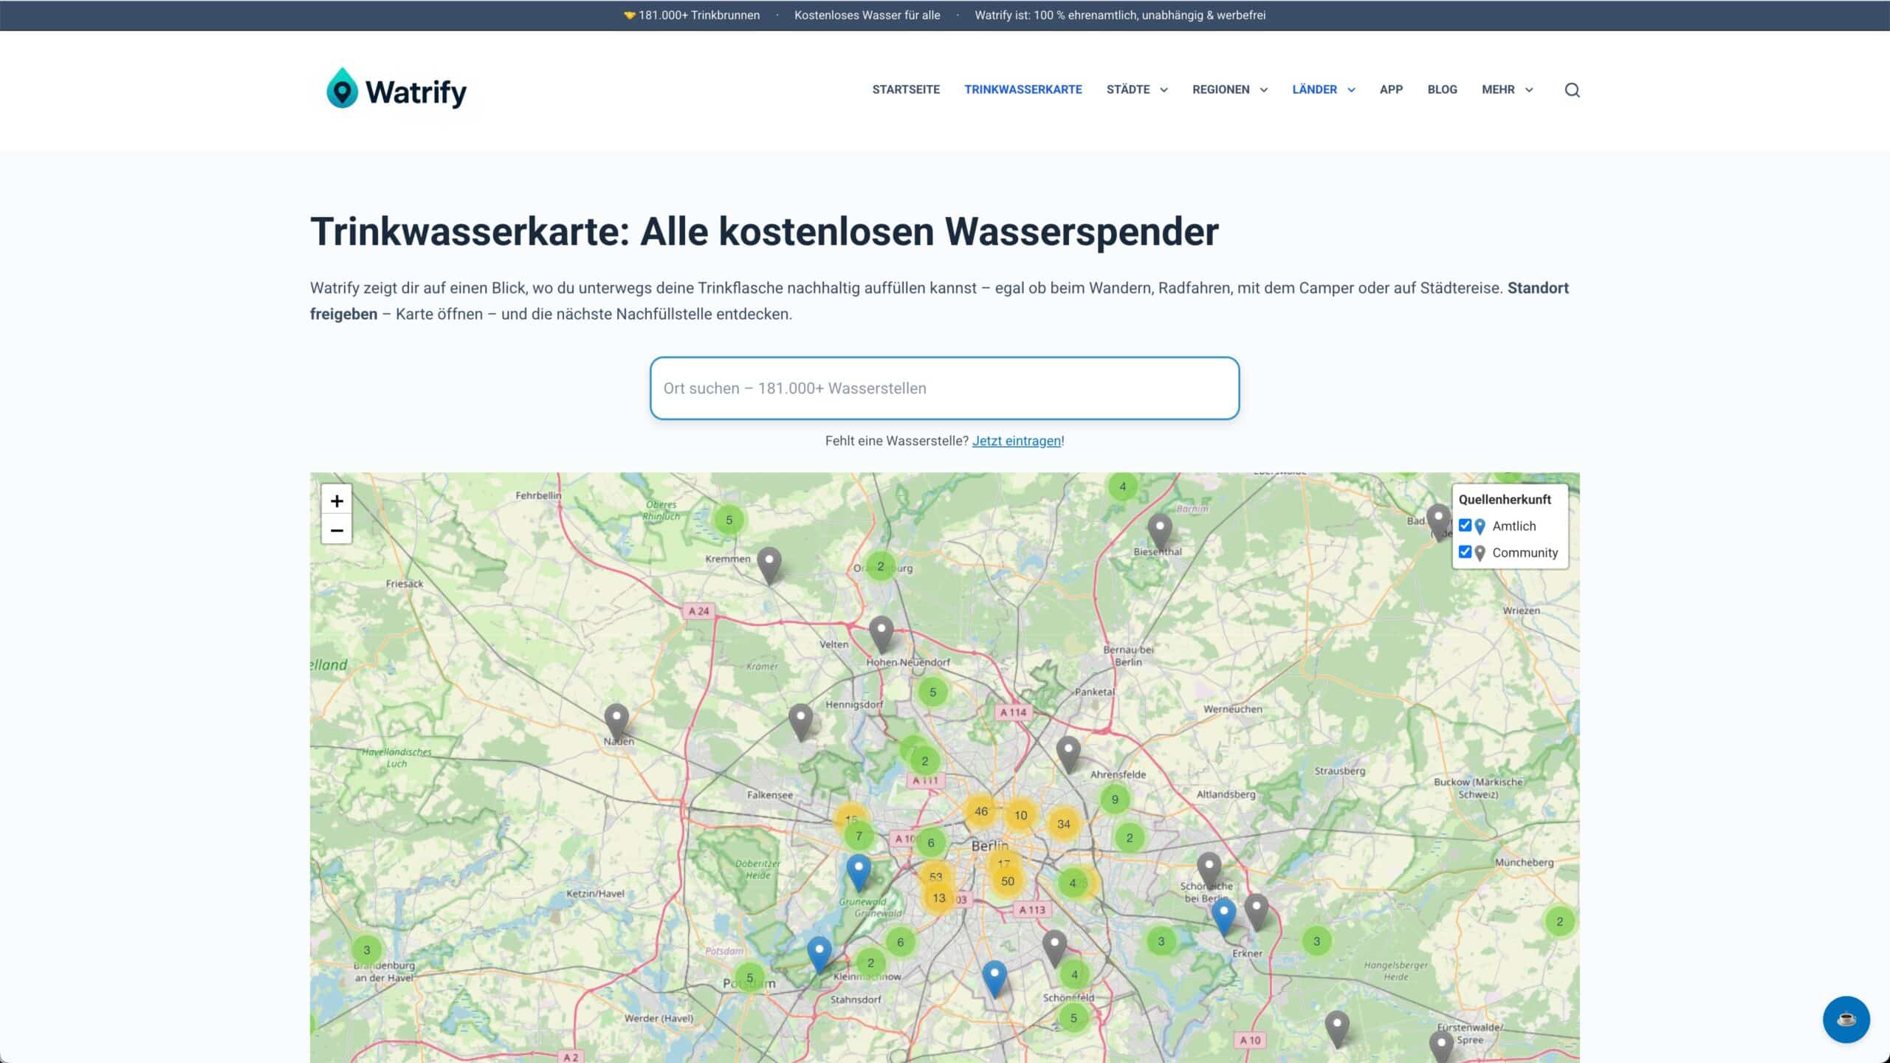Screen dimensions: 1890x1063
Task: Select the gray pin near Ahrensfelde
Action: [1068, 754]
